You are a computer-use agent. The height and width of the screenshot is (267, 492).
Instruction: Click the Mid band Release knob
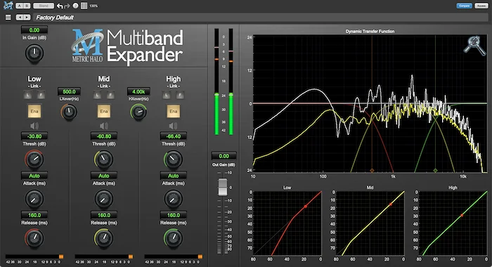pyautogui.click(x=103, y=238)
